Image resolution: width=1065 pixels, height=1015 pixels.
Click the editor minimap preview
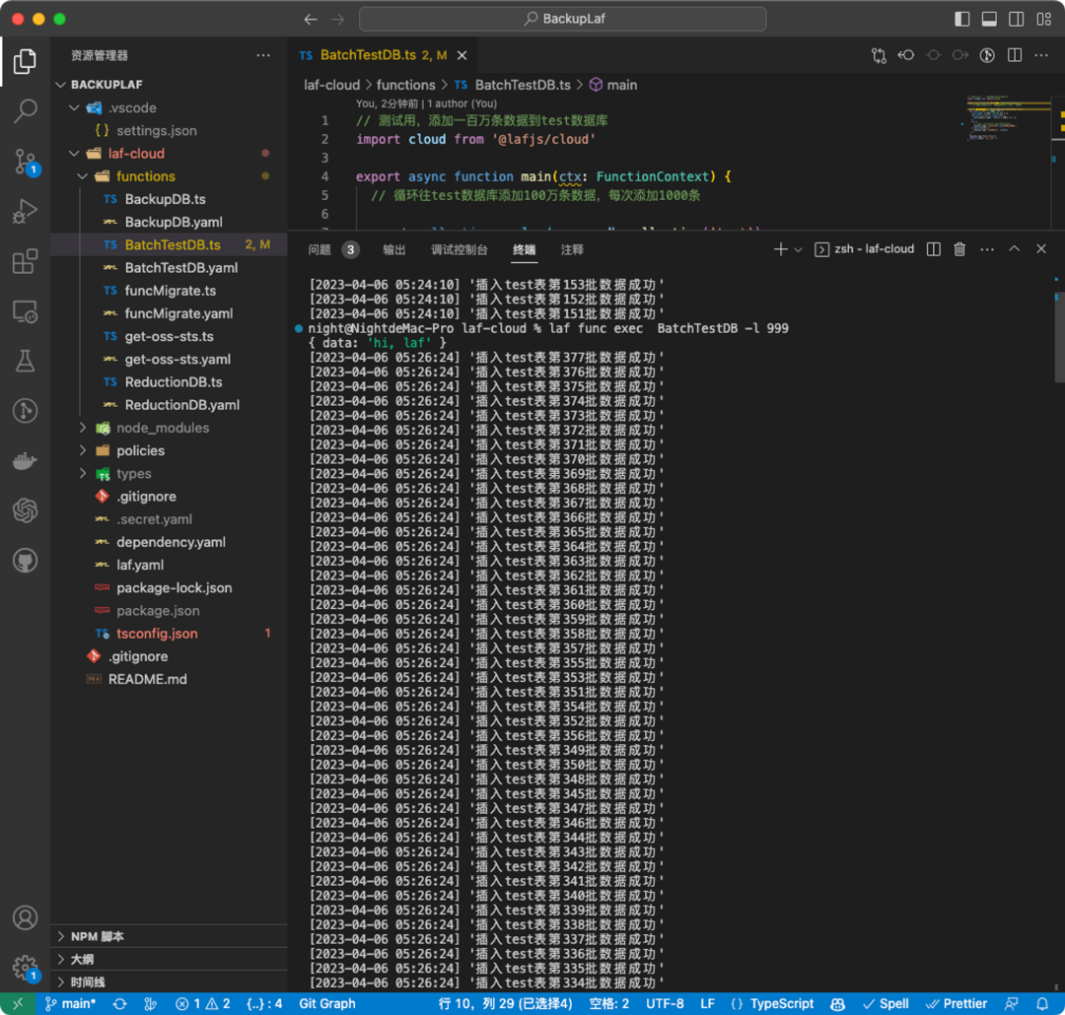pyautogui.click(x=1007, y=119)
